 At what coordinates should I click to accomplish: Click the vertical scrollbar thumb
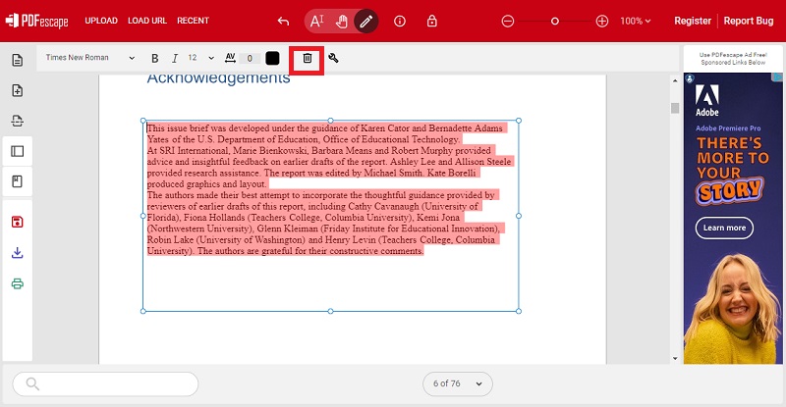675,108
